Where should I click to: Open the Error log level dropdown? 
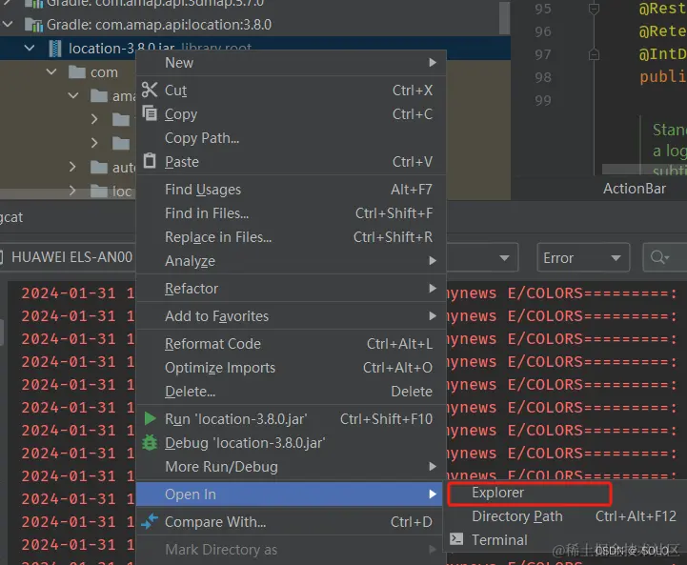583,257
